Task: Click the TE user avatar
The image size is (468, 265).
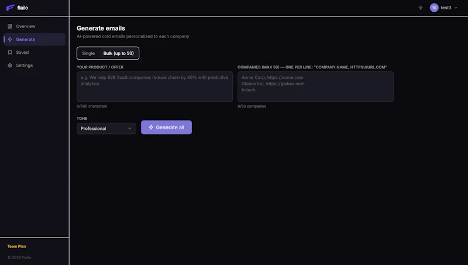Action: pos(434,8)
